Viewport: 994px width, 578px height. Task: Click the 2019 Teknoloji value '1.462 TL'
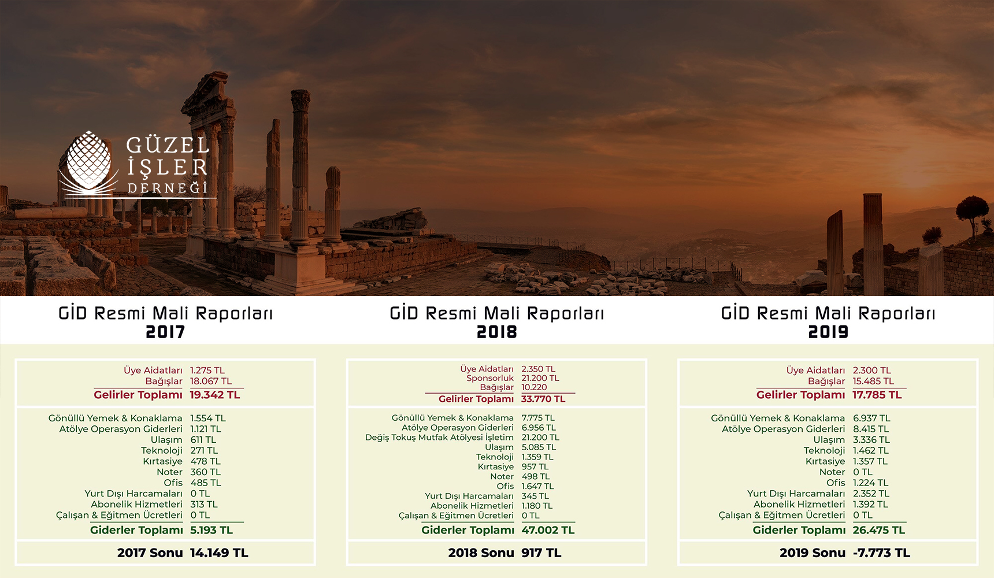pyautogui.click(x=871, y=451)
